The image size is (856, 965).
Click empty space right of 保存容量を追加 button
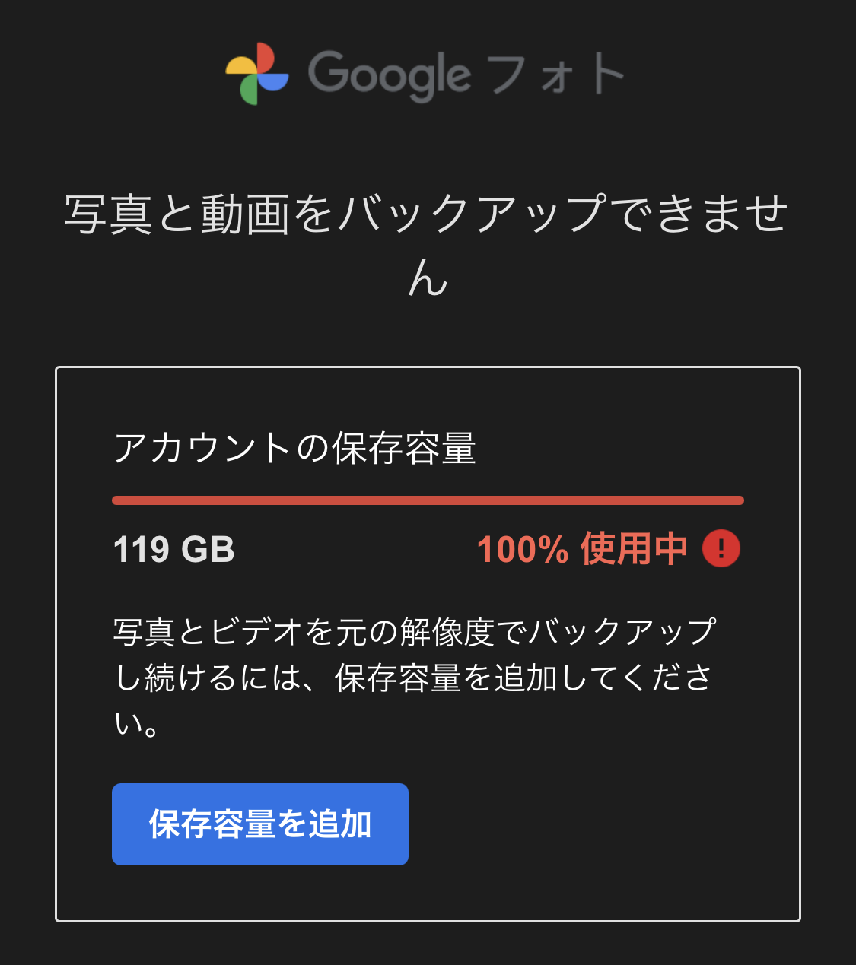[x=601, y=824]
